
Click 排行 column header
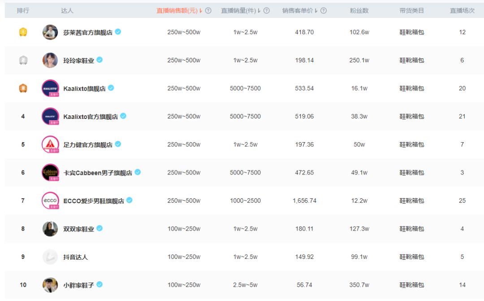click(23, 10)
